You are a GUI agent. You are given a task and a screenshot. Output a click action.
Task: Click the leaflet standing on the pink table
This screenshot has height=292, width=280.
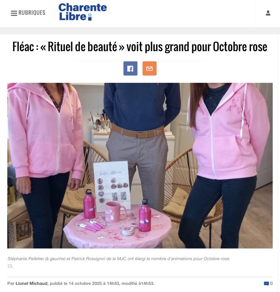(112, 186)
